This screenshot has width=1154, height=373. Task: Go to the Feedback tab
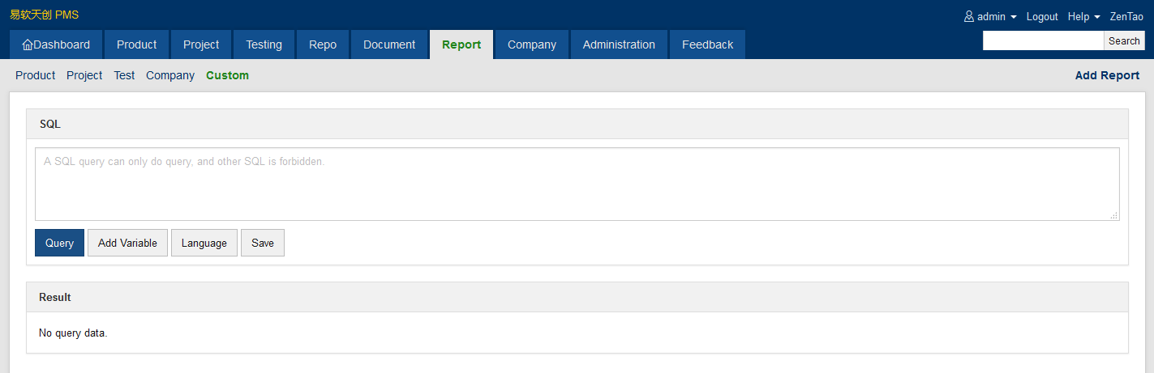707,45
